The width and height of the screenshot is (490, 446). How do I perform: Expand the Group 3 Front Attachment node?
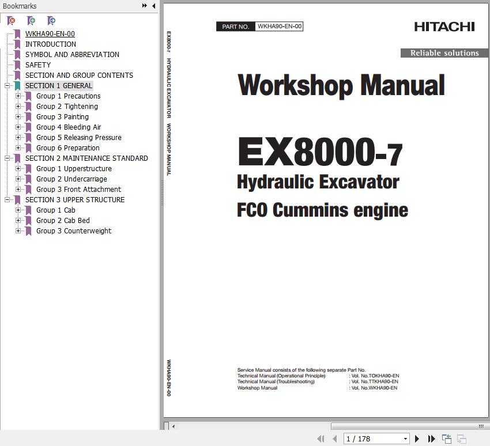click(x=18, y=189)
